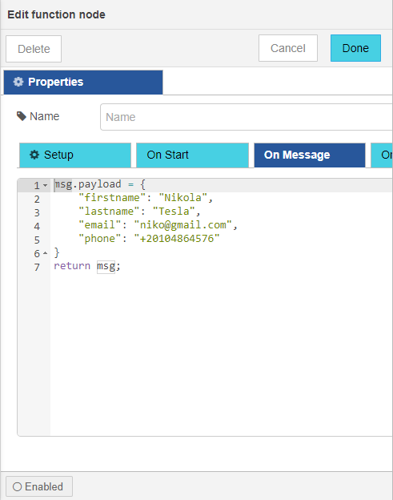
Task: Open the Setup tab
Action: (75, 155)
